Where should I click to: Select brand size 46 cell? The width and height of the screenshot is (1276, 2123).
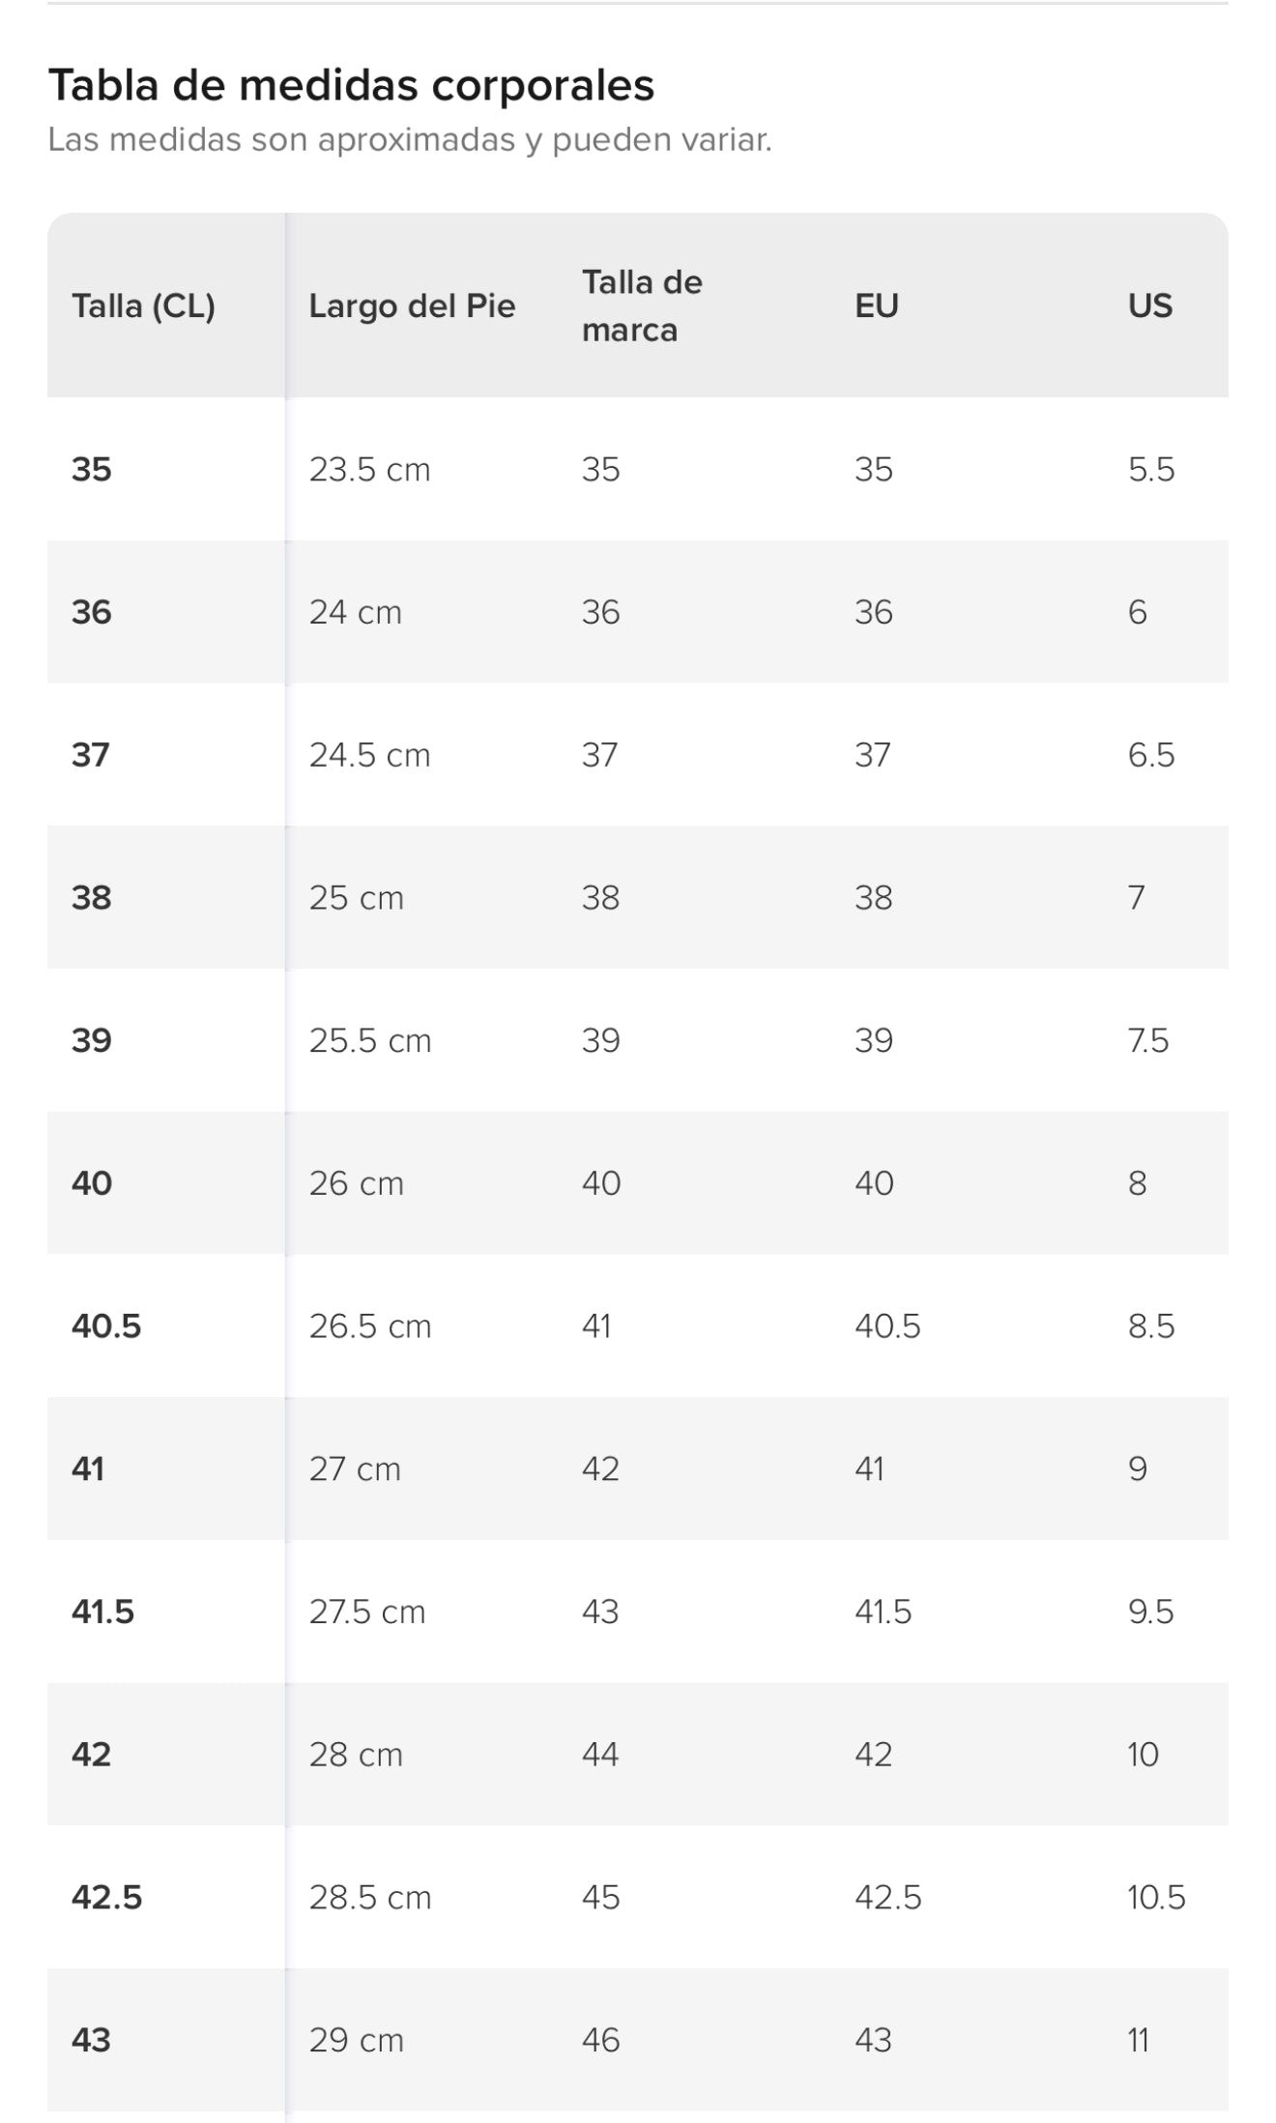[x=599, y=2041]
